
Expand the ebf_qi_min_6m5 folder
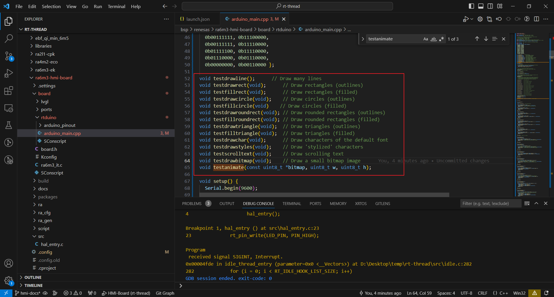pos(96,38)
